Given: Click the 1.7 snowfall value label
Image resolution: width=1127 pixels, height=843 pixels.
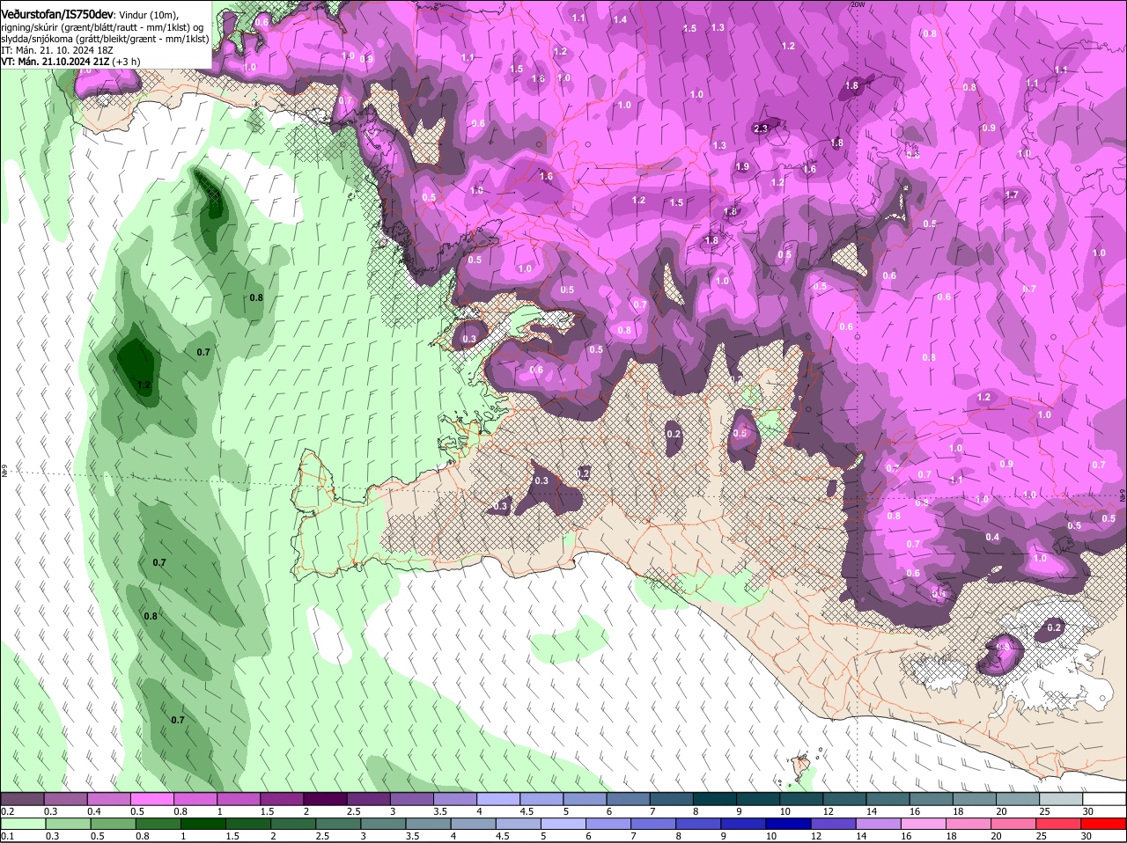Looking at the screenshot, I should coord(1012,194).
